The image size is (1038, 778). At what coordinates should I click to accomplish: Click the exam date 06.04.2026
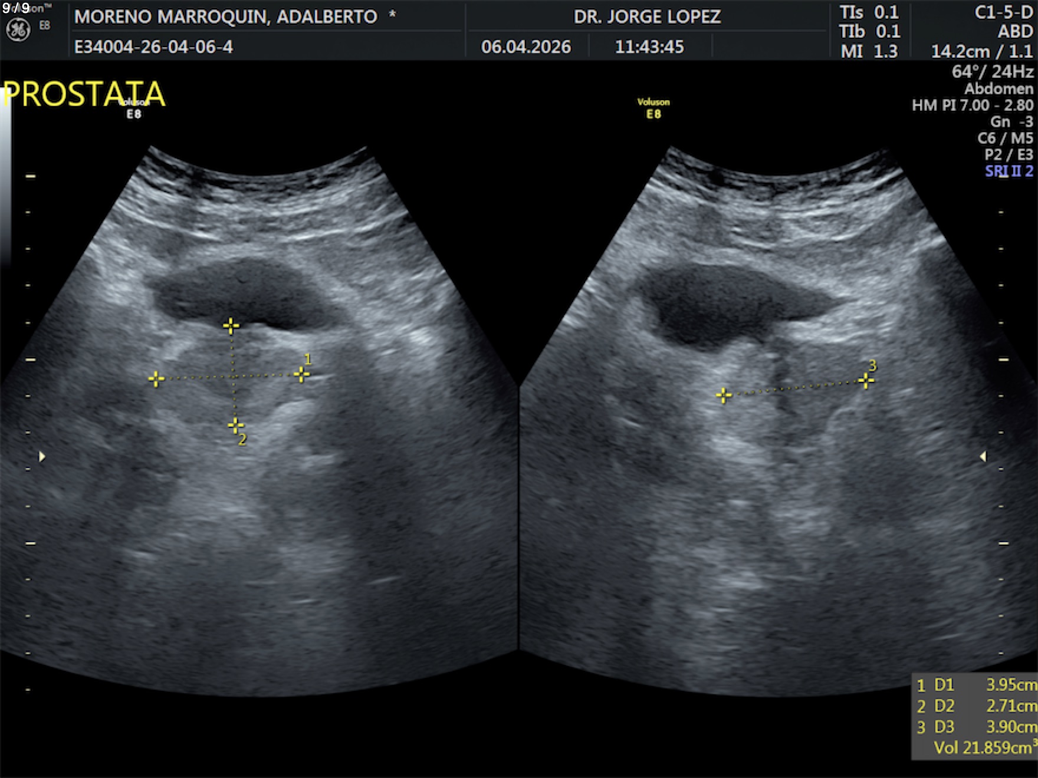(525, 47)
